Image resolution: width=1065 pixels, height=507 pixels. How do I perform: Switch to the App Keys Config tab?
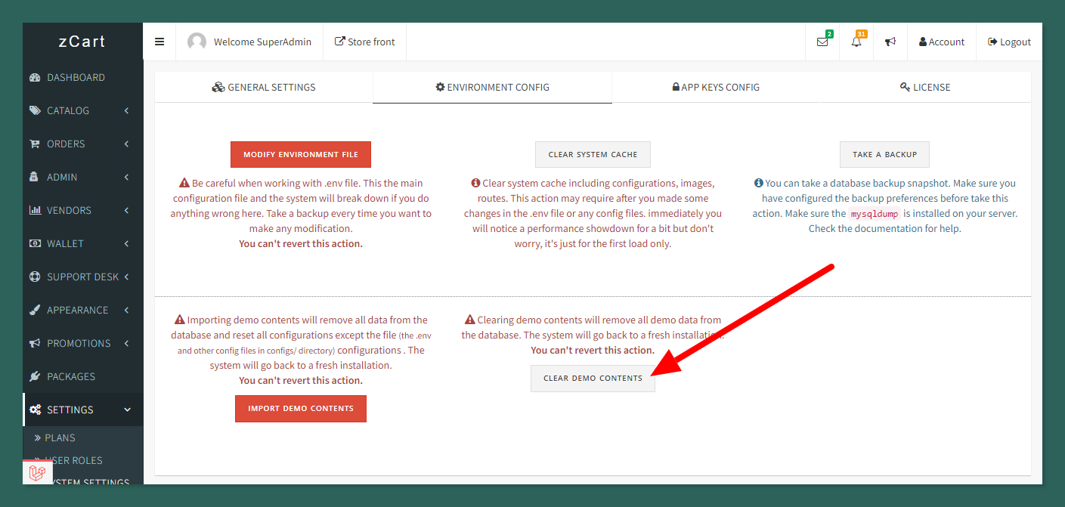(x=716, y=88)
